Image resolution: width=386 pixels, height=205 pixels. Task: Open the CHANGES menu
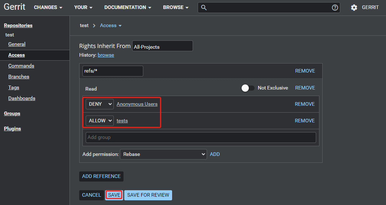(x=48, y=8)
